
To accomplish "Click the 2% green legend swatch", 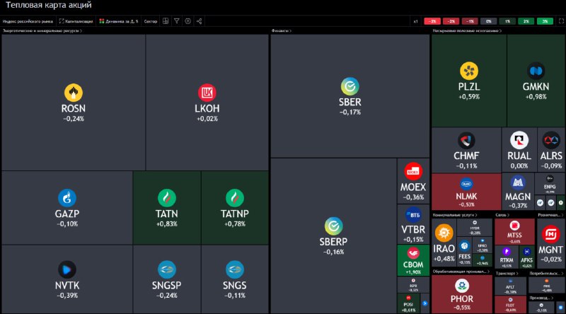I will coord(526,21).
